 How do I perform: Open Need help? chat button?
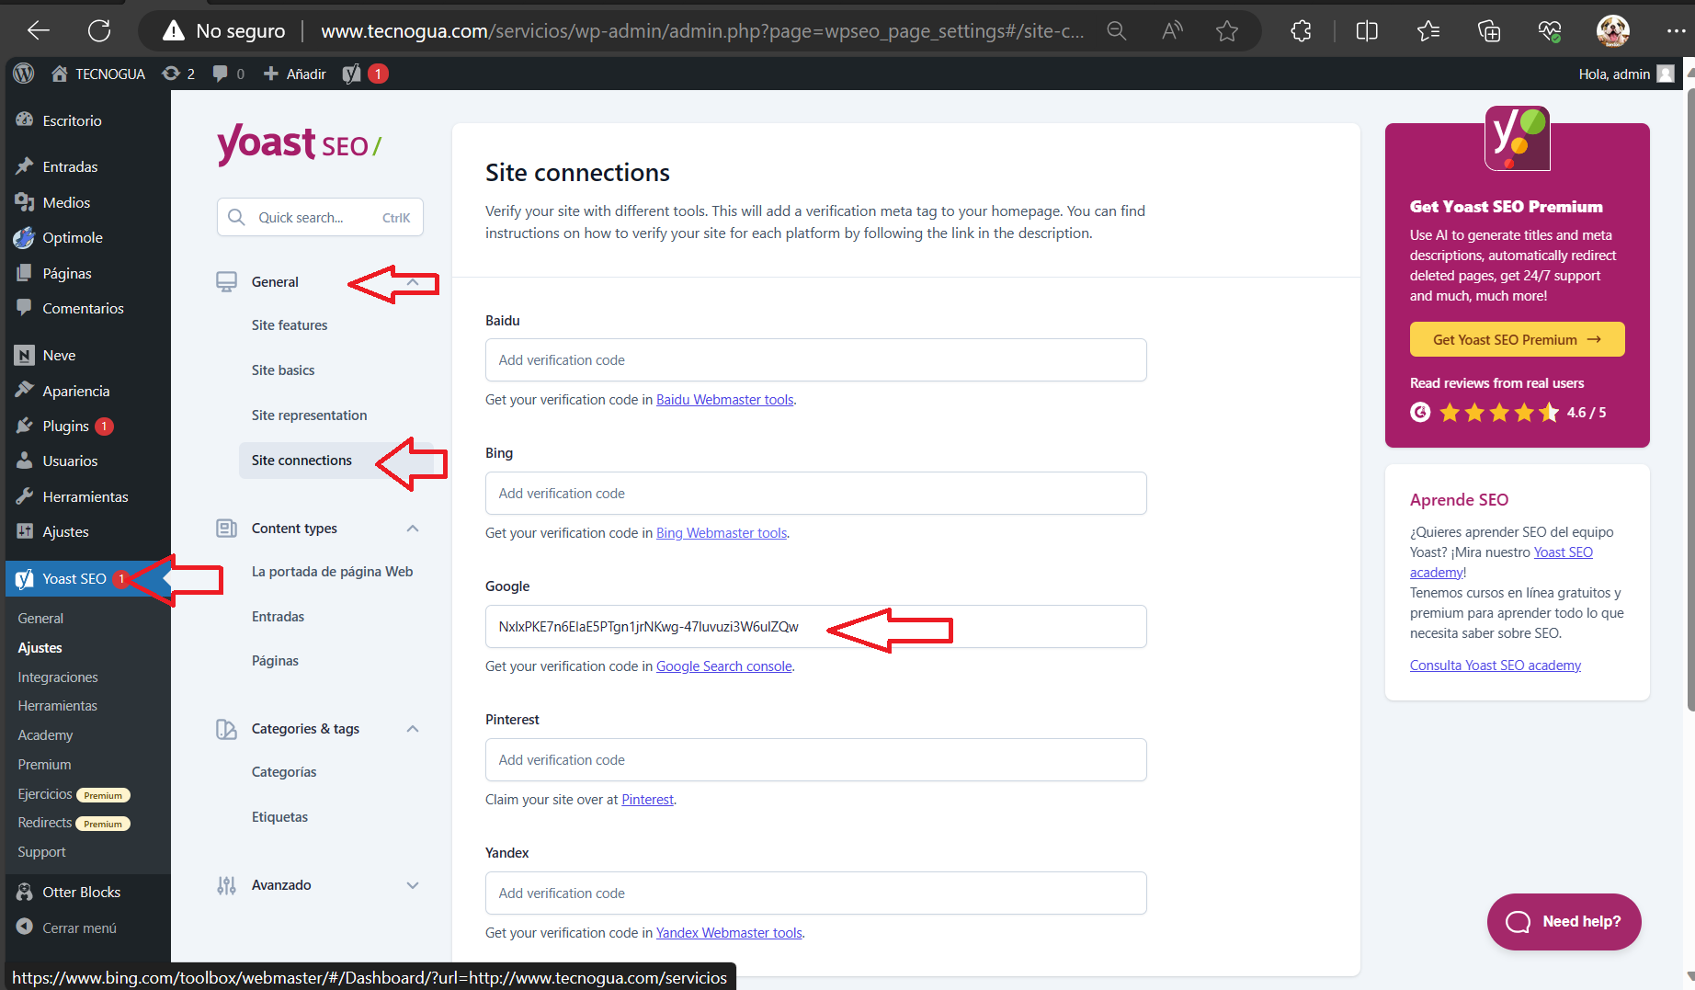[x=1564, y=921]
